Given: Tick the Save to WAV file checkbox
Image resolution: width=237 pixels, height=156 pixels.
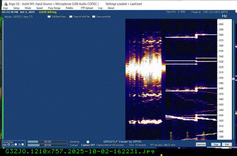Looking at the screenshot, I should [x=71, y=17].
